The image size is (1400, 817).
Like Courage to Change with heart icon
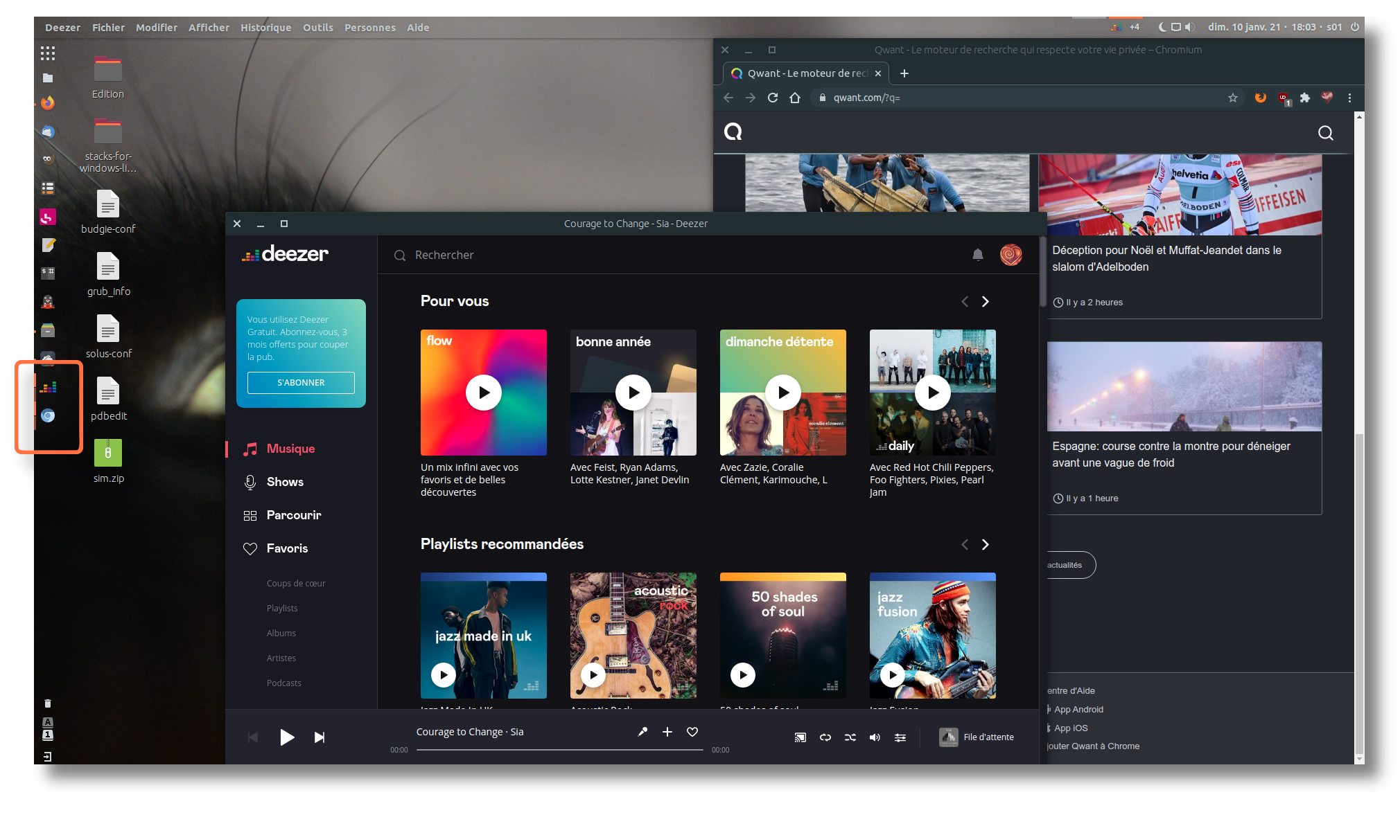[x=692, y=732]
